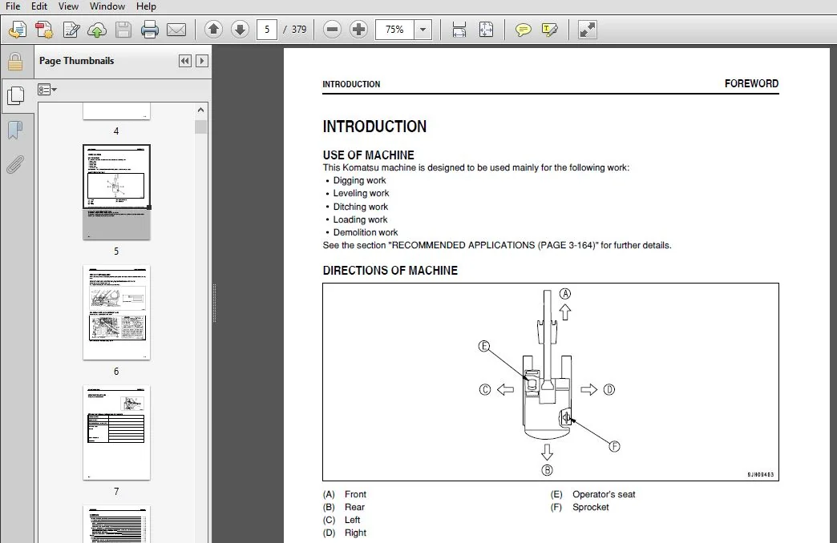
Task: Open the zoom level dropdown arrow
Action: pos(423,30)
